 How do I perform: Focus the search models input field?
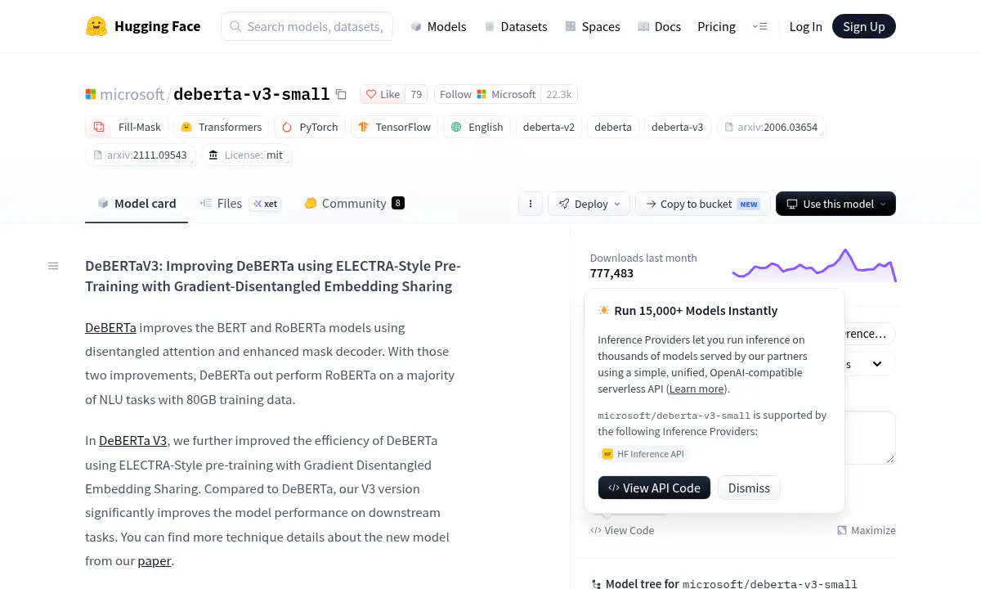click(307, 26)
